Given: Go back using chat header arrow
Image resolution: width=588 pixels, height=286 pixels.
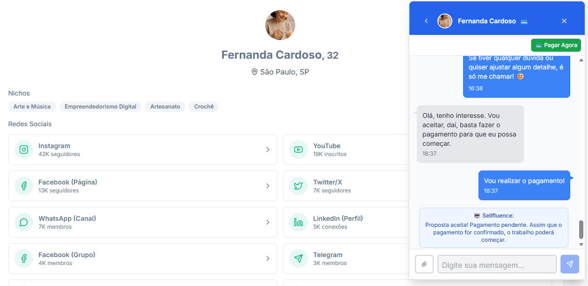Looking at the screenshot, I should click(x=426, y=21).
